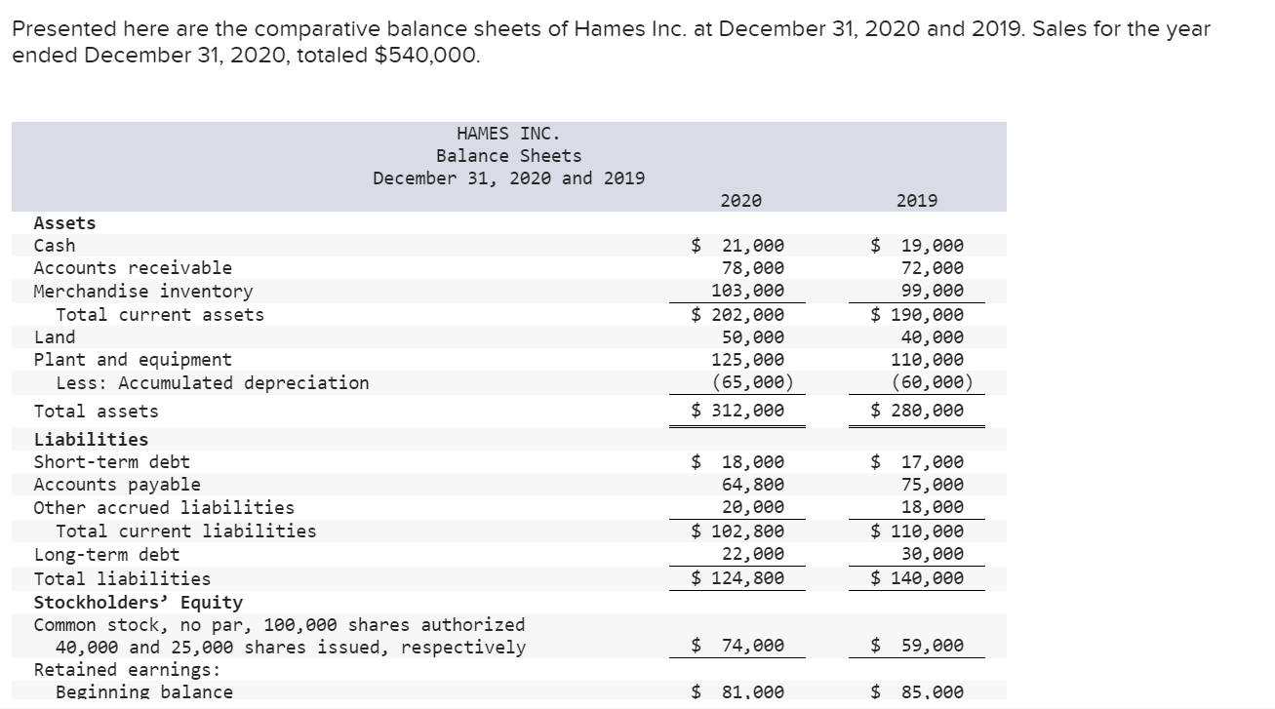Screen dimensions: 1275x709
Task: Click the 2019 column header
Action: pos(916,201)
